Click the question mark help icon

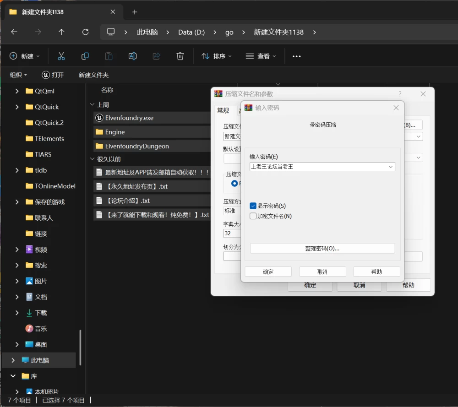click(x=400, y=94)
